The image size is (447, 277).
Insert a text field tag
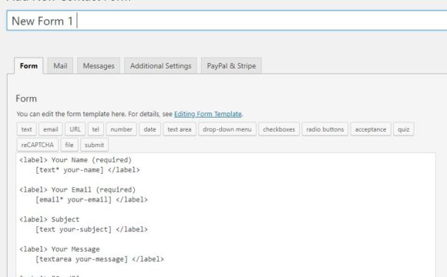[x=26, y=129]
